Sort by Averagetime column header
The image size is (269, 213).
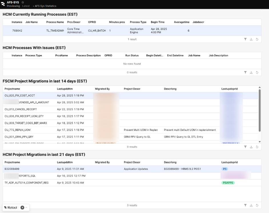182,22
